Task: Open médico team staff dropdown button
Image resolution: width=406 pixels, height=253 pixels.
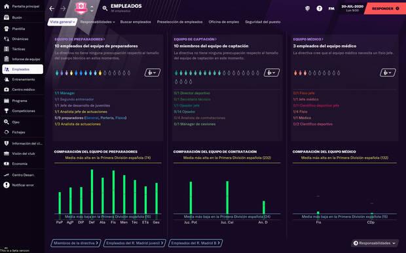Action: (x=388, y=73)
